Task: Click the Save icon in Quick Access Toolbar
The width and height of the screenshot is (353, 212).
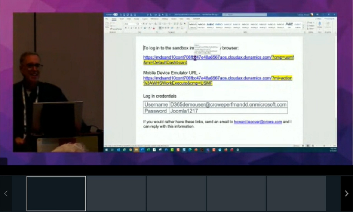Action: point(120,15)
